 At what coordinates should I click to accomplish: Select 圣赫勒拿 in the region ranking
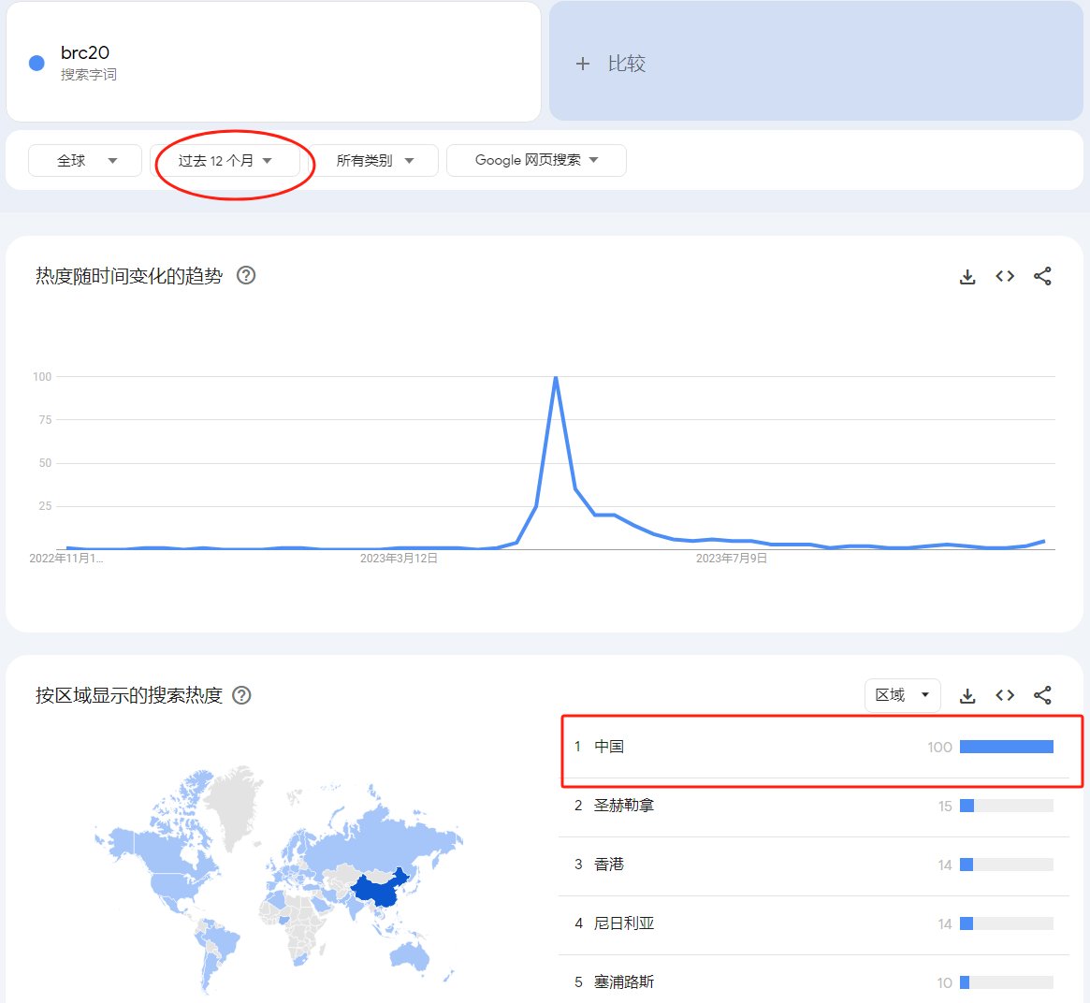point(813,807)
